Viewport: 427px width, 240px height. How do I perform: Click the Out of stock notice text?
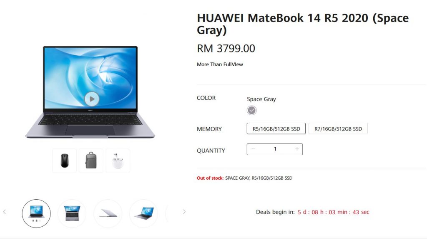click(244, 178)
